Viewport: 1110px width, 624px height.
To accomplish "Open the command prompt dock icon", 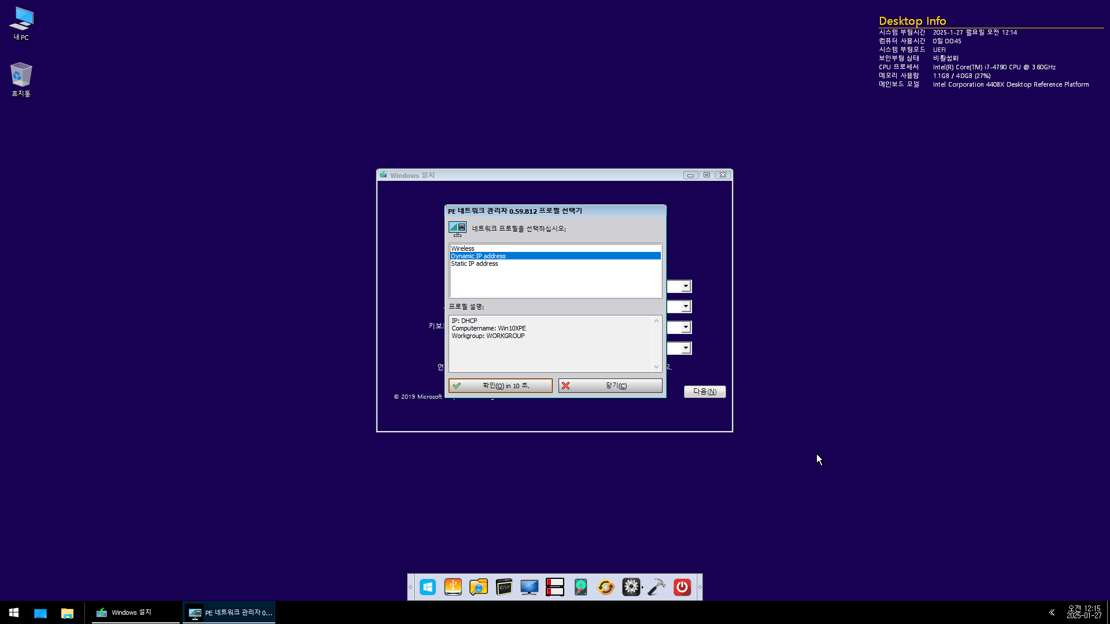I will point(504,587).
